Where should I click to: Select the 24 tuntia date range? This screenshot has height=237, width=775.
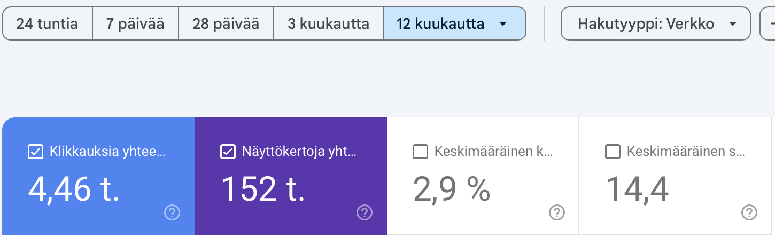click(x=47, y=24)
